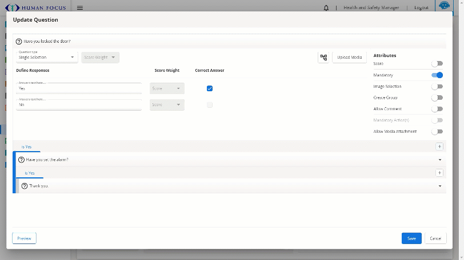Select the nested 'is Yes' condition tab
Viewport: 464px width, 260px height.
pos(30,173)
